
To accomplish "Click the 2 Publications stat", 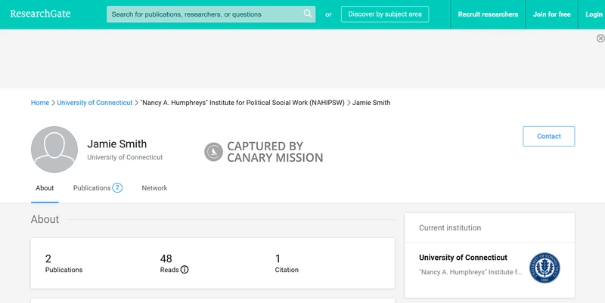I will pyautogui.click(x=64, y=263).
